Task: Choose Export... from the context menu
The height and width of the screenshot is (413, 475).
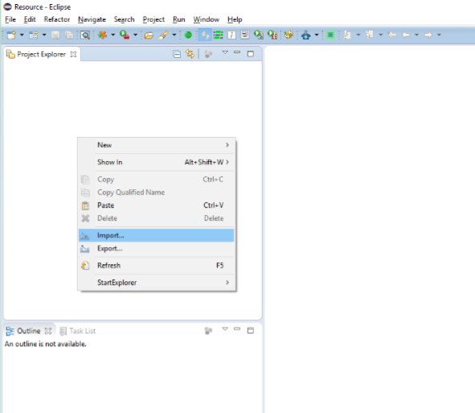Action: tap(156, 249)
